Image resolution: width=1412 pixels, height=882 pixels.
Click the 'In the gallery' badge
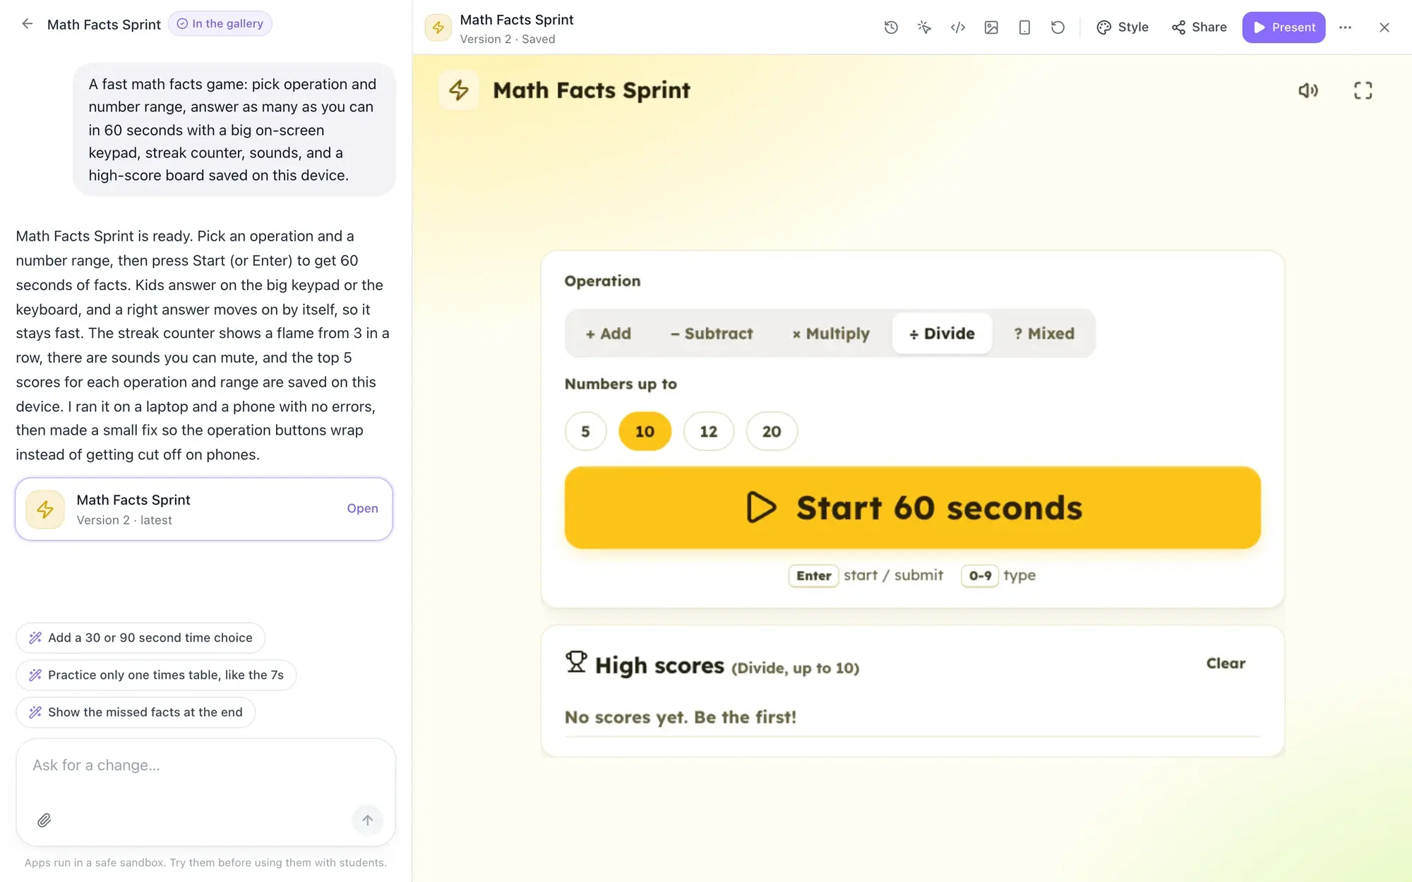click(x=220, y=24)
